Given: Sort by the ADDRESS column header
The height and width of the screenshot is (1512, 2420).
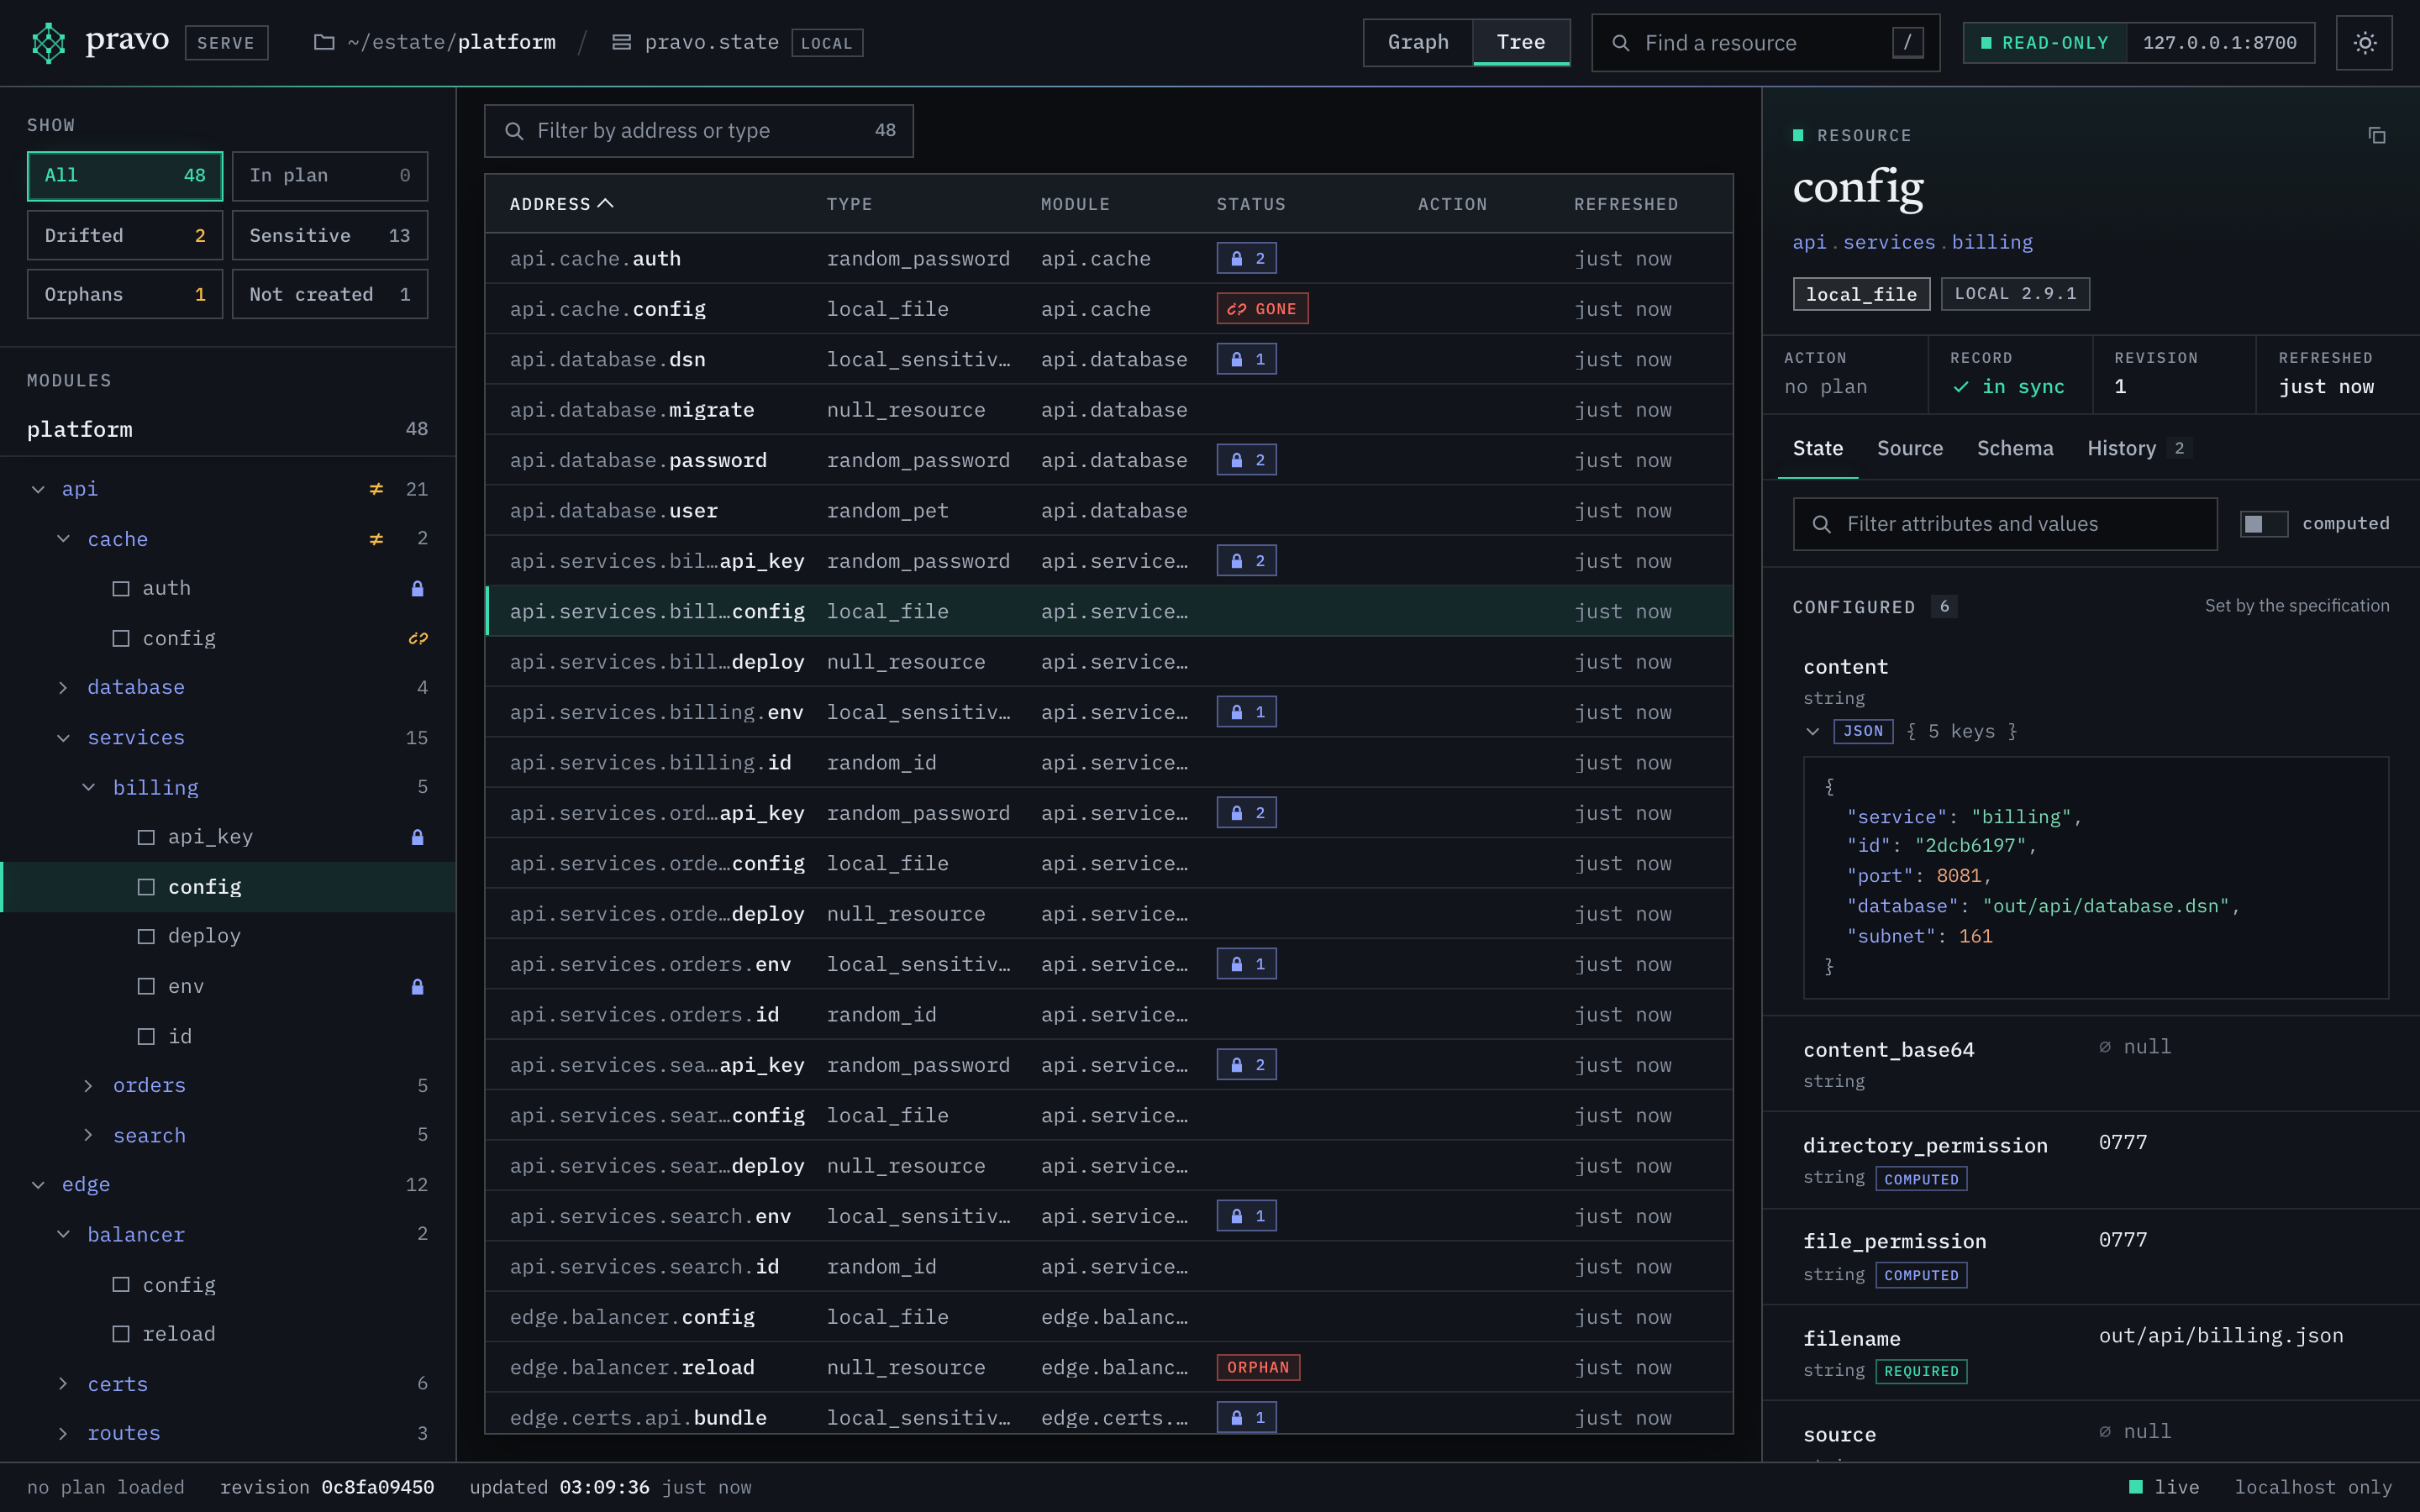Looking at the screenshot, I should pos(561,204).
